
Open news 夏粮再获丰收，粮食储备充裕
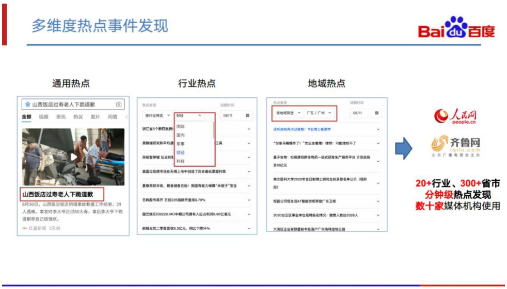[x=189, y=186]
